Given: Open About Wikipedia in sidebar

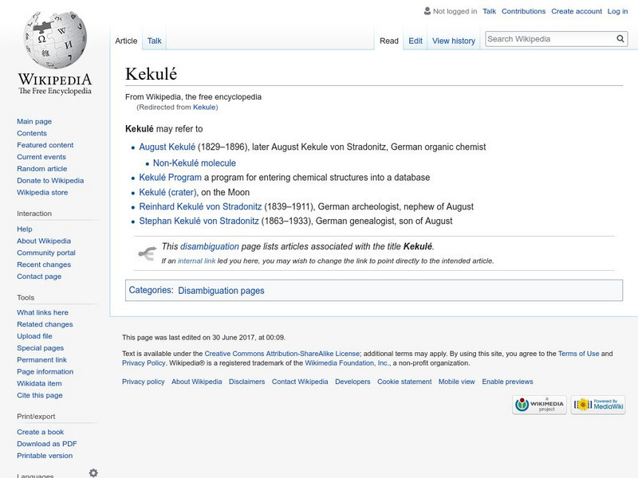Looking at the screenshot, I should point(44,241).
